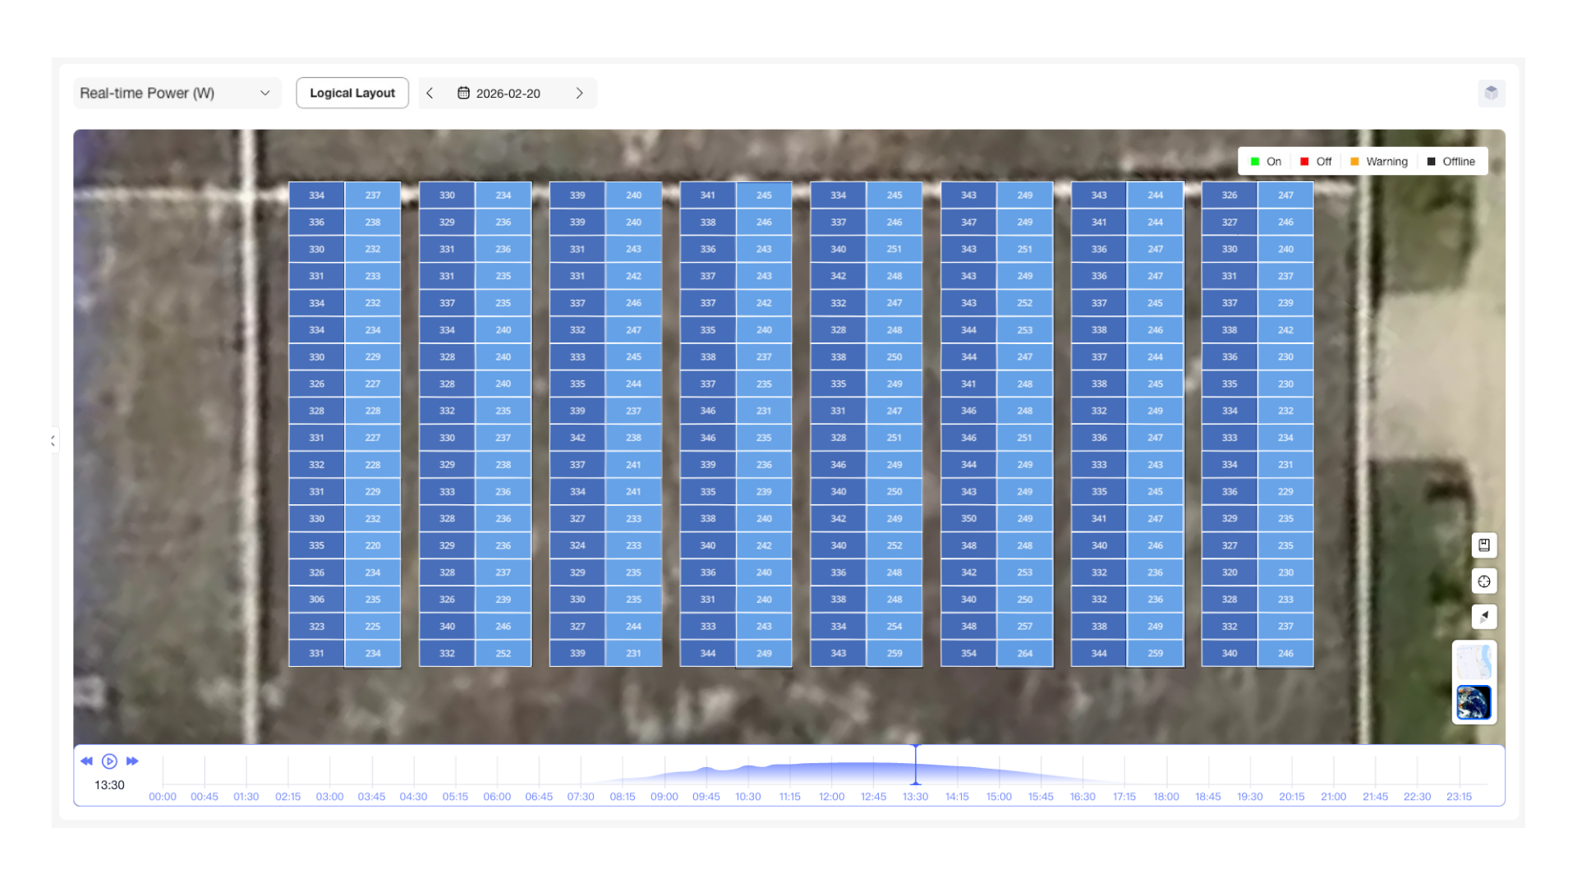
Task: Select the panel showing 306 watts
Action: point(316,600)
